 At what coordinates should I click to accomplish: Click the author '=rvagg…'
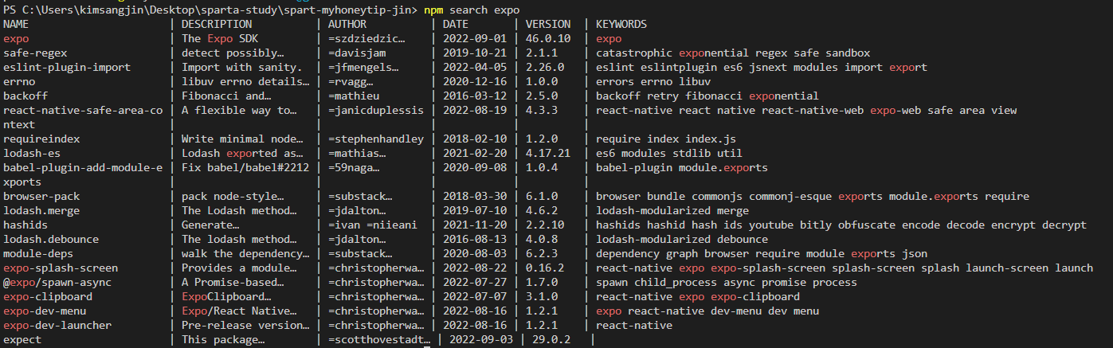(x=350, y=81)
